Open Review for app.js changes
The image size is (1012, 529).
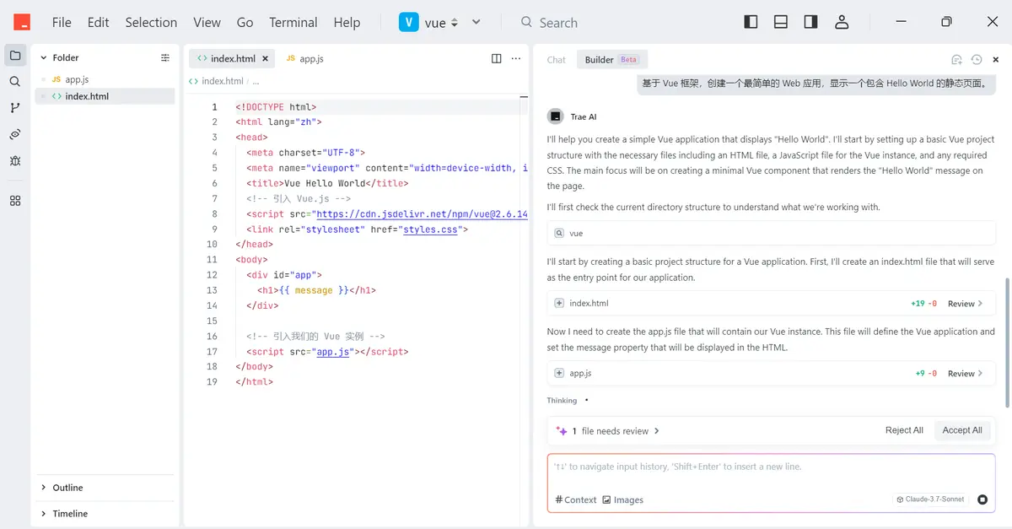click(x=966, y=374)
